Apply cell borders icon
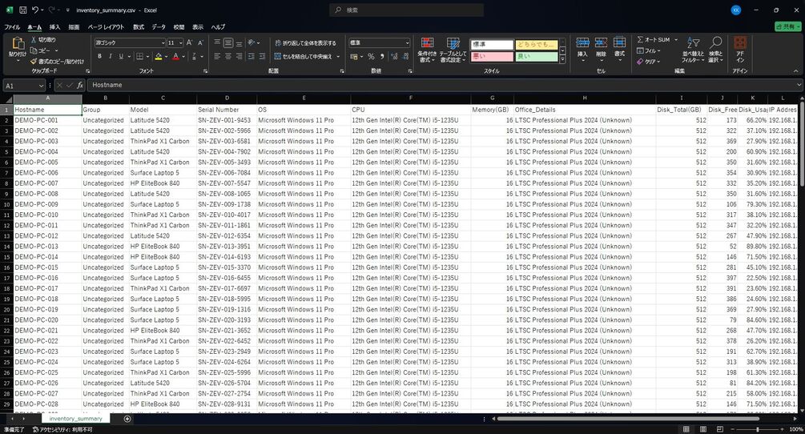Image resolution: width=805 pixels, height=434 pixels. point(139,56)
